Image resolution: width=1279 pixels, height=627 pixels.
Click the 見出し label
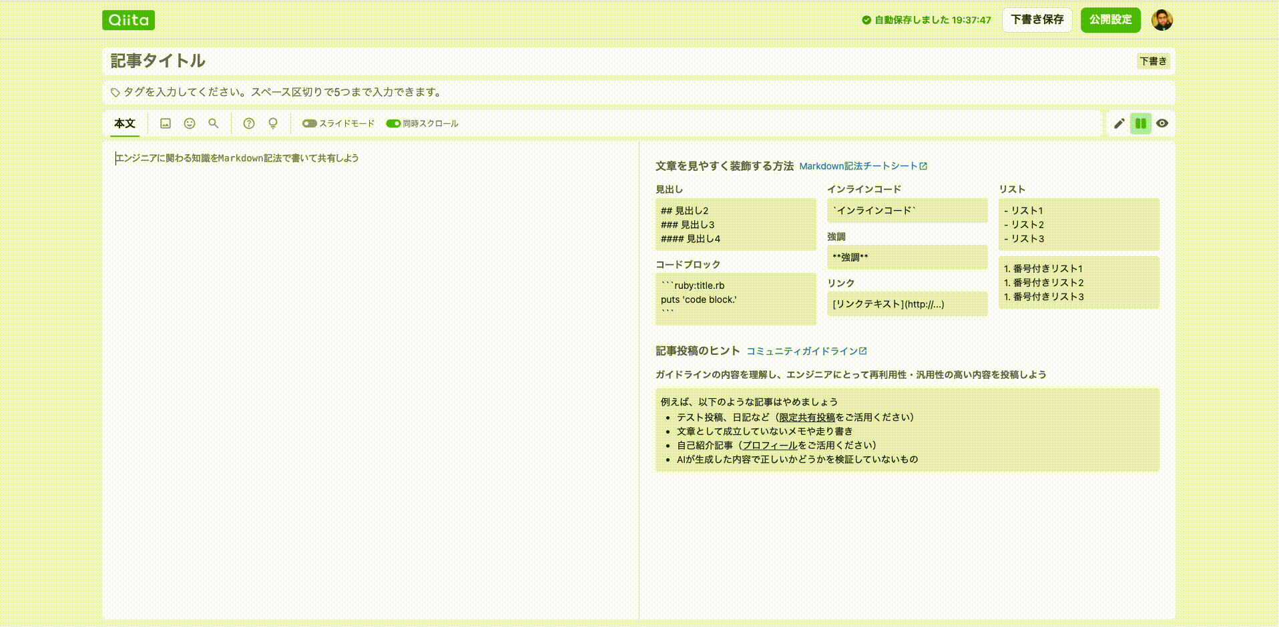(669, 189)
